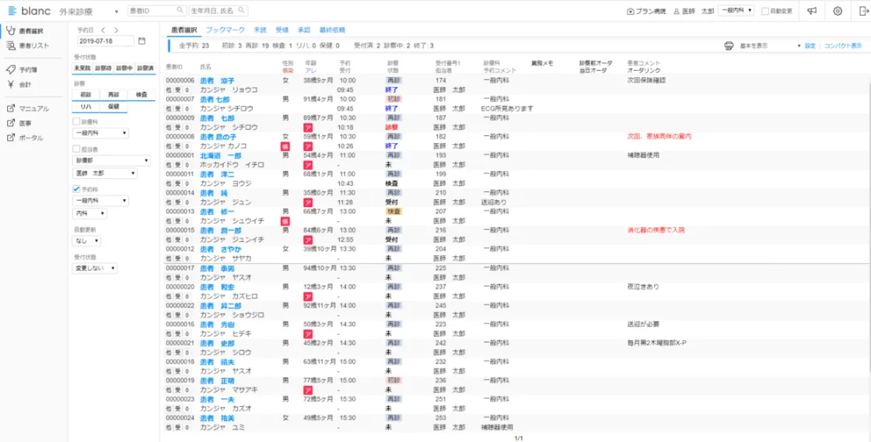The width and height of the screenshot is (871, 442).
Task: Click the red ア allergy badge for patient 00000016
Action: pos(307,334)
